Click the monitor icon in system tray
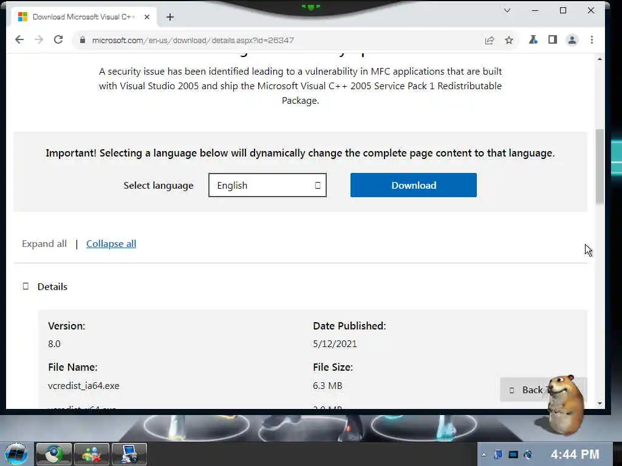This screenshot has height=466, width=622. coord(513,454)
